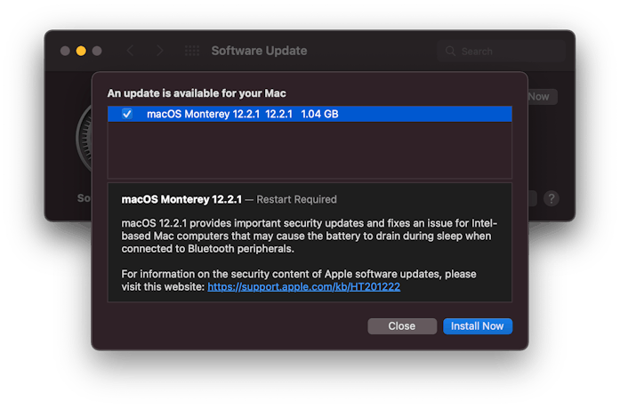Click the partially hidden Now button behind dialog

click(542, 97)
